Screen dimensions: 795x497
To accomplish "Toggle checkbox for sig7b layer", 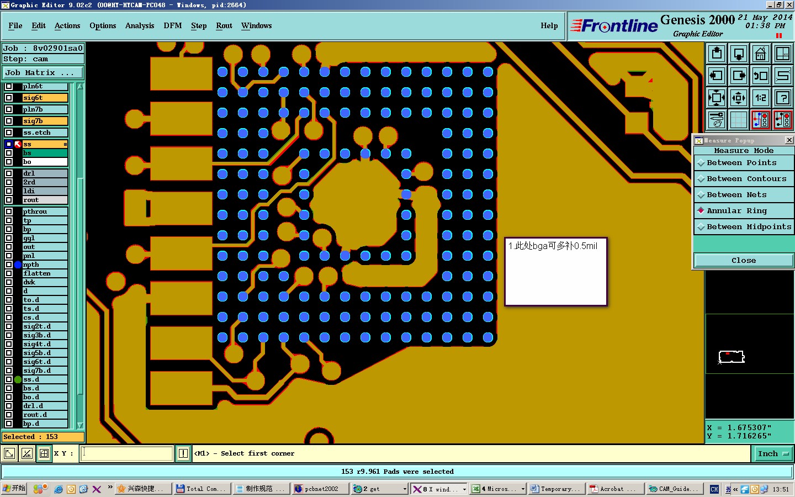I will 9,121.
